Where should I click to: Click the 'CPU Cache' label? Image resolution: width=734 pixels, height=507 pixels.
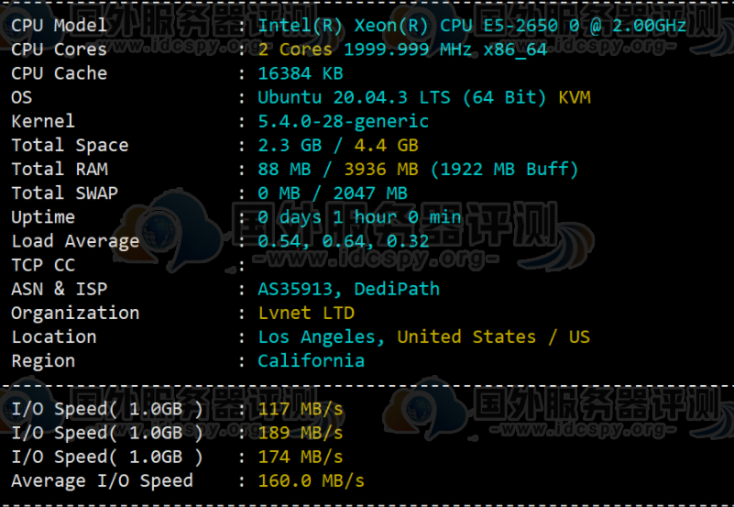tap(59, 73)
